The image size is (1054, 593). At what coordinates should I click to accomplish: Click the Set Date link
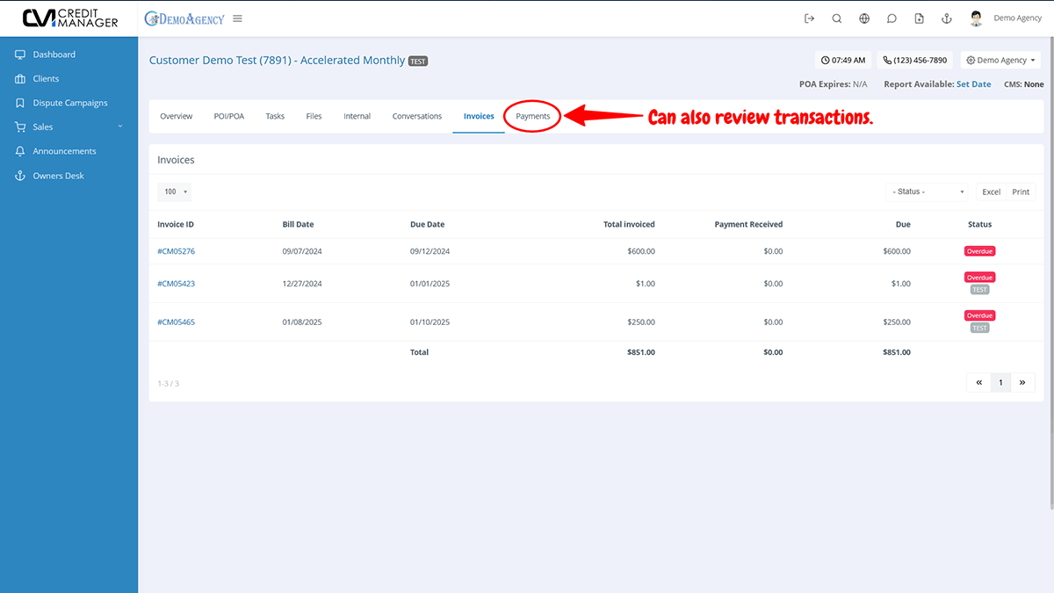pos(973,84)
